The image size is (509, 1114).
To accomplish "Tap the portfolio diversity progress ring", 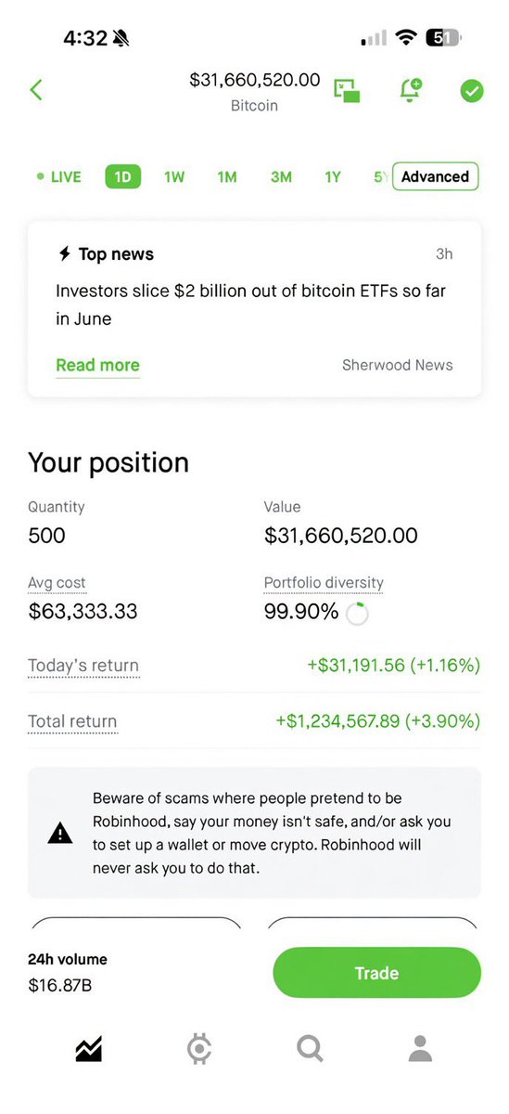I will tap(357, 614).
